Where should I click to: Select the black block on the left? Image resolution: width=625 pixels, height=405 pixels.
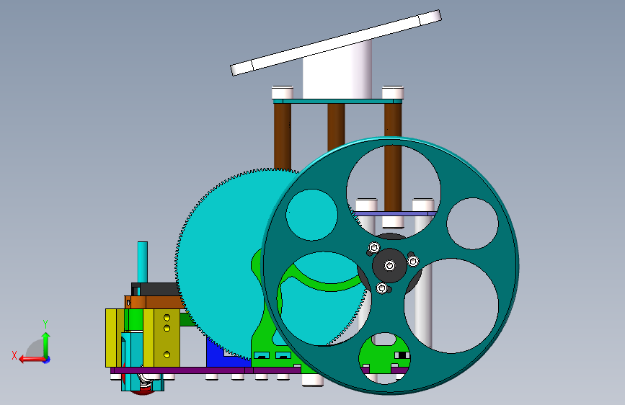point(156,289)
